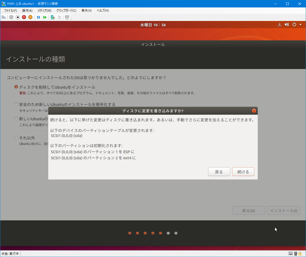306x257 pixels.
Task: Pause the virtual machine
Action: tap(38, 17)
